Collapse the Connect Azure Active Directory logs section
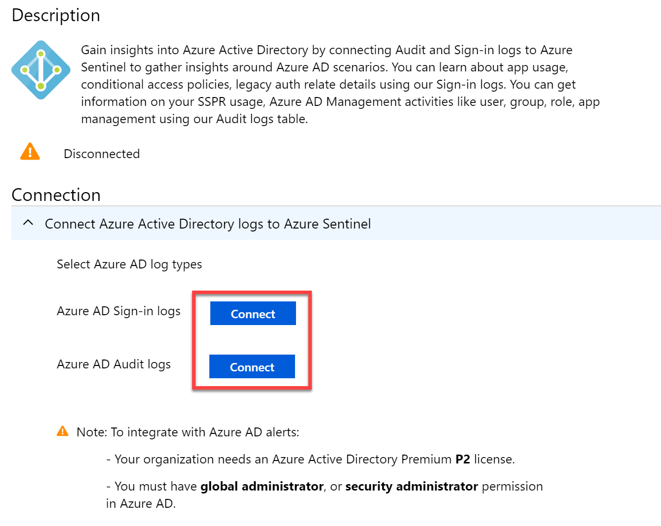The image size is (661, 526). [29, 223]
